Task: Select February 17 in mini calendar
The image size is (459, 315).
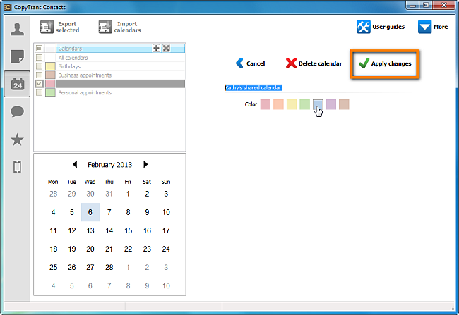Action: (x=166, y=230)
